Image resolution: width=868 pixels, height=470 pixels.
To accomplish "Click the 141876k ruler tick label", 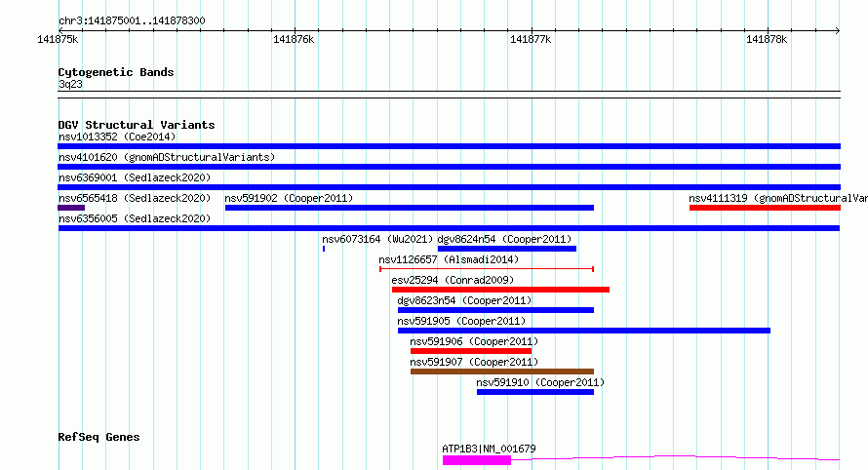I will [294, 40].
